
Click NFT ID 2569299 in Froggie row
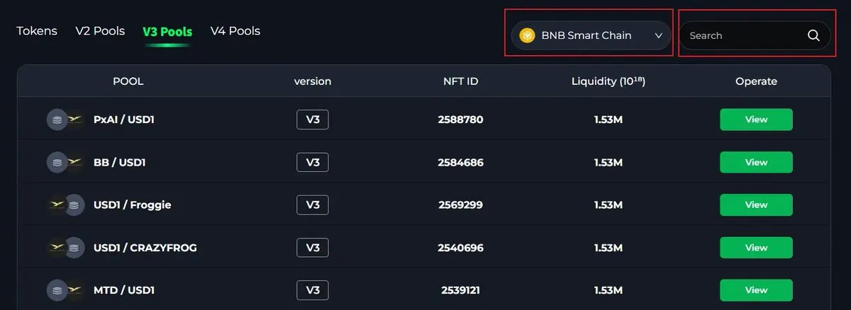[x=460, y=205]
